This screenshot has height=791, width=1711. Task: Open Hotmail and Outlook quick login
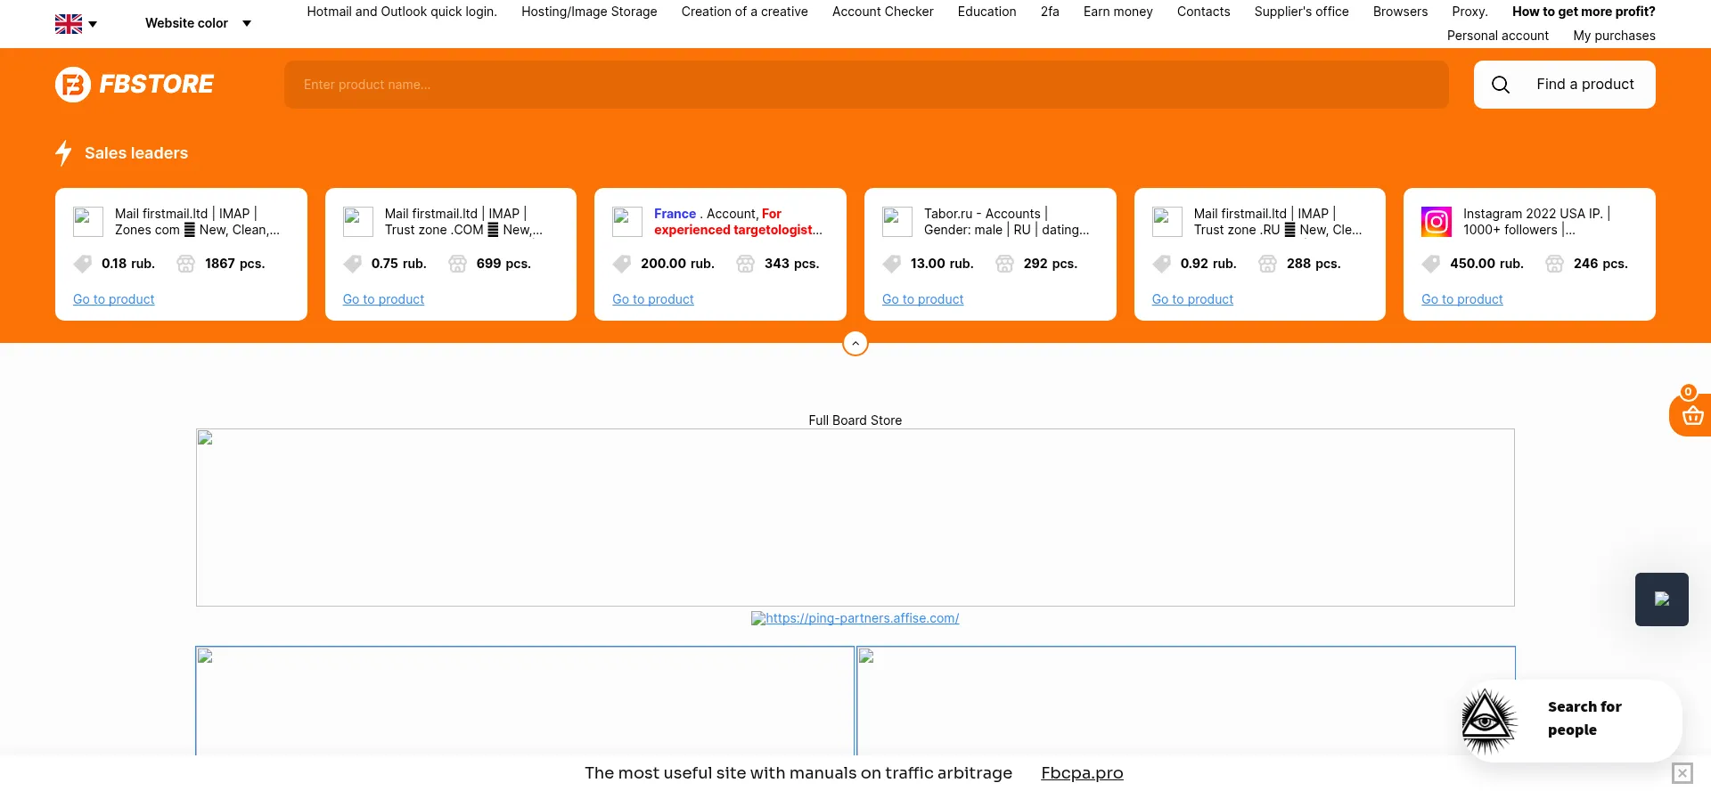click(x=402, y=12)
